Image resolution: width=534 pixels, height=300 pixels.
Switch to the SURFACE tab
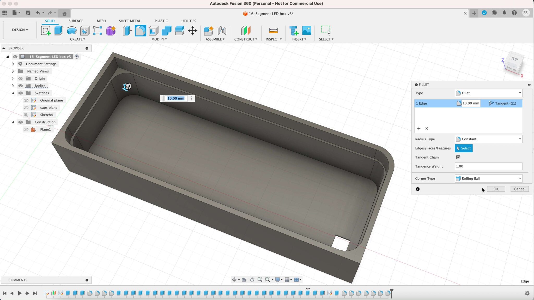click(x=76, y=21)
